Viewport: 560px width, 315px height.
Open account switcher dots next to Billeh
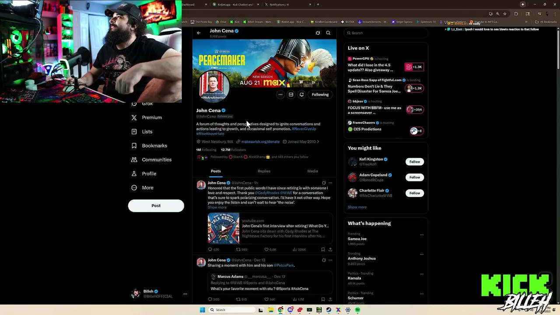pos(185,294)
